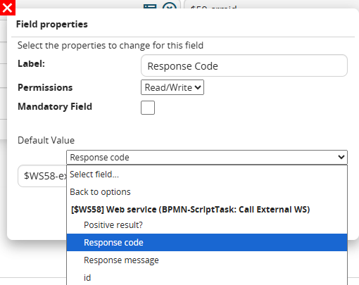Click the [$WS58] Web service group header
This screenshot has height=285, width=359.
[190, 209]
